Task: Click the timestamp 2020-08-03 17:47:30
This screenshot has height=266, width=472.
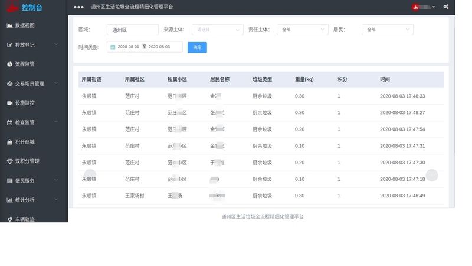Action: coord(402,163)
